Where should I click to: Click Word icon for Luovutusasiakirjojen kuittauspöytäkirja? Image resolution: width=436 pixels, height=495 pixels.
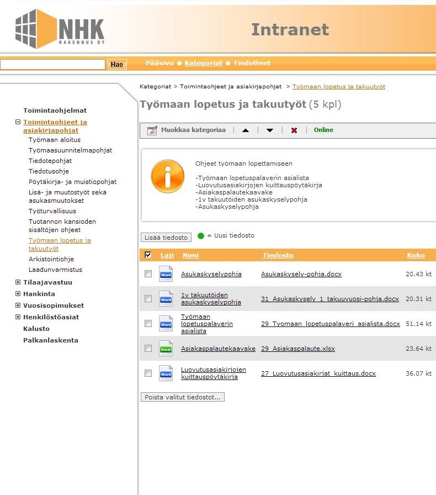click(166, 373)
